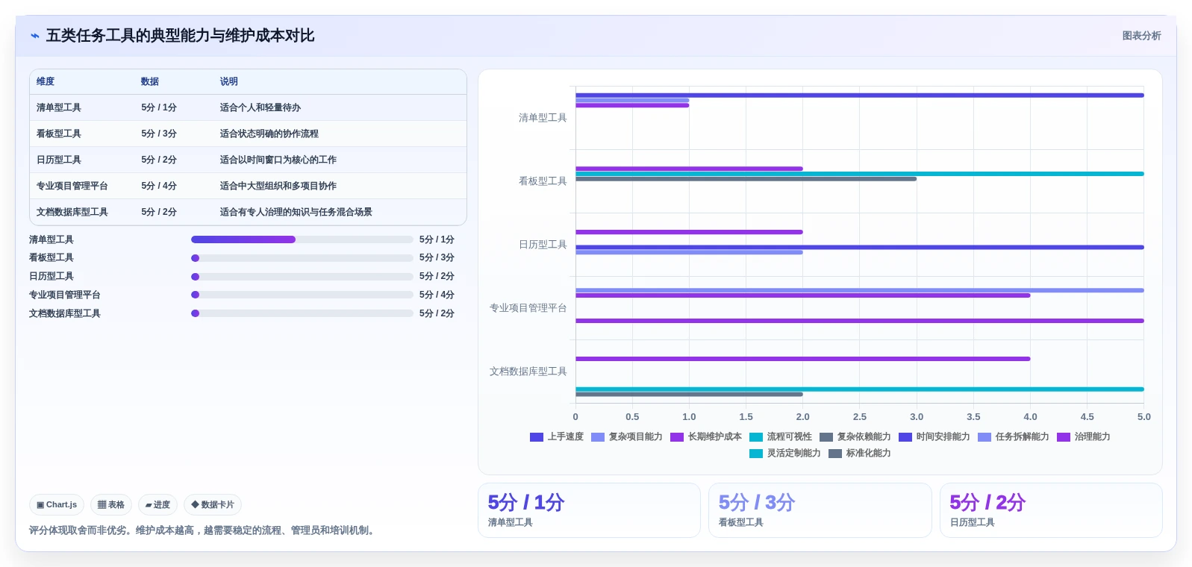Click the 日历型工具 progress bar
The image size is (1192, 567).
(x=302, y=277)
